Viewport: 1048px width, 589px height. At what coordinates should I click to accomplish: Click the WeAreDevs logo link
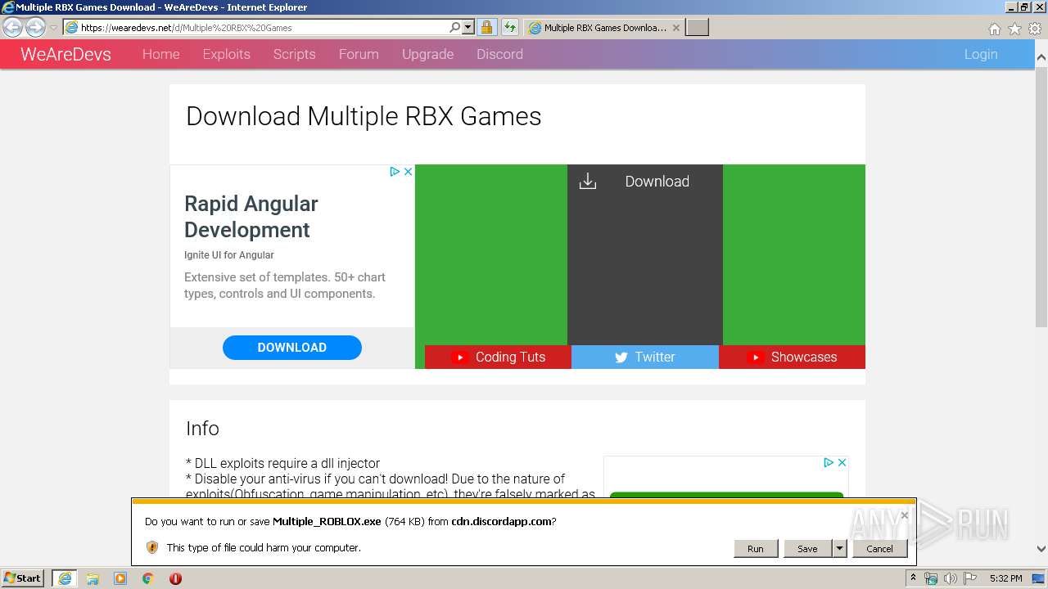(x=65, y=55)
